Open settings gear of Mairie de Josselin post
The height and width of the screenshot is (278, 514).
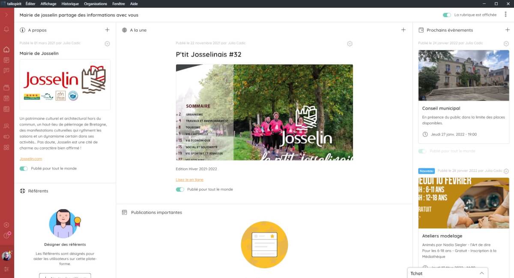[x=107, y=44]
